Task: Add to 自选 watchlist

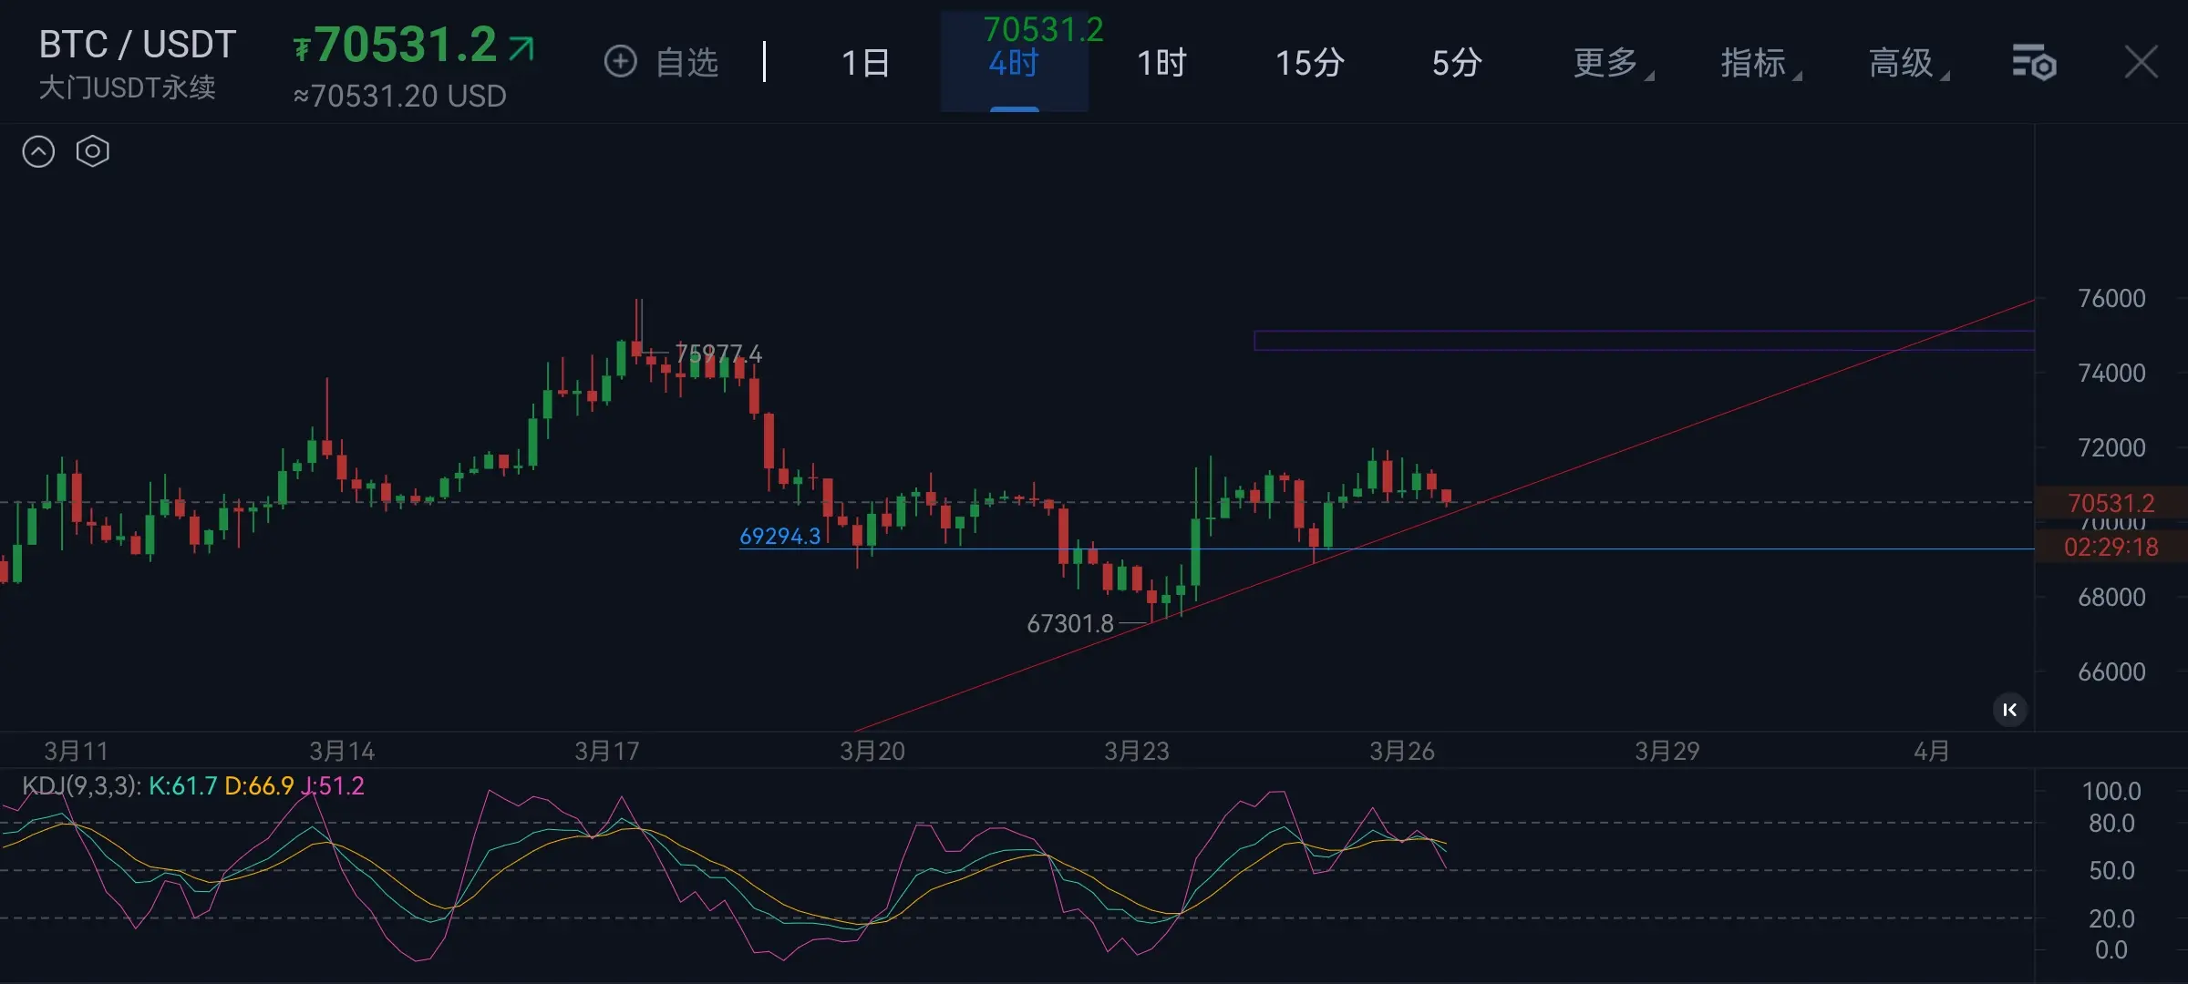Action: point(686,63)
